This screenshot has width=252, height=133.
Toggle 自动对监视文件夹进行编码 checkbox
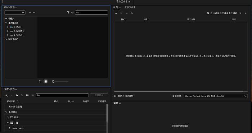tap(208, 14)
